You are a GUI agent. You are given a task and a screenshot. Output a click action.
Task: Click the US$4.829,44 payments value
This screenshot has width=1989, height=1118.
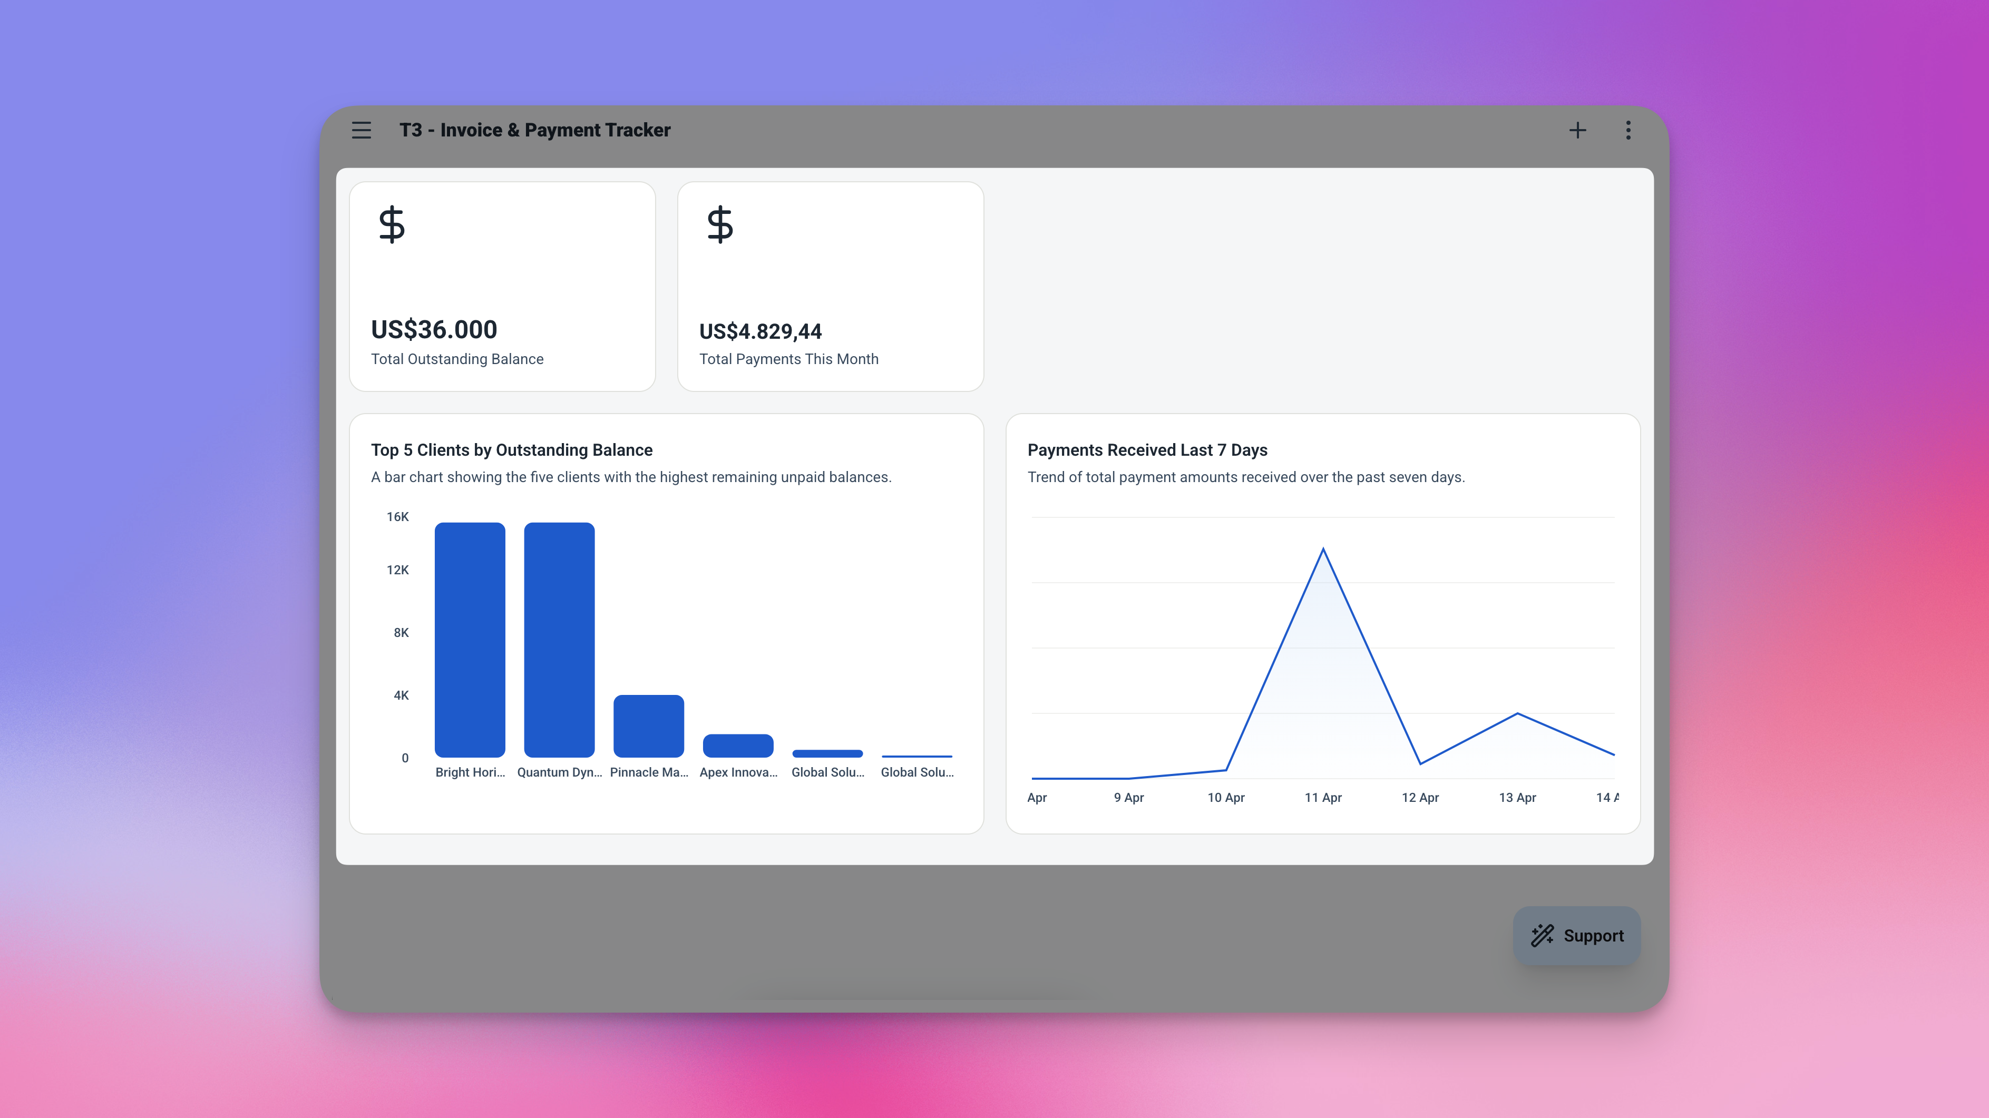coord(760,331)
